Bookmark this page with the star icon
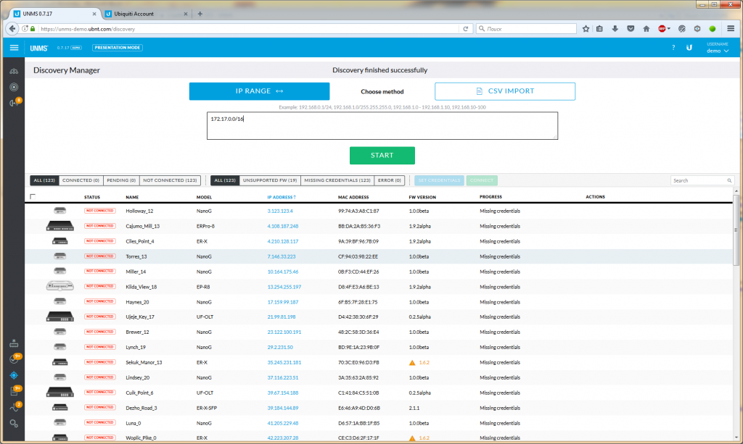Screen dimensions: 743x444 coord(586,29)
